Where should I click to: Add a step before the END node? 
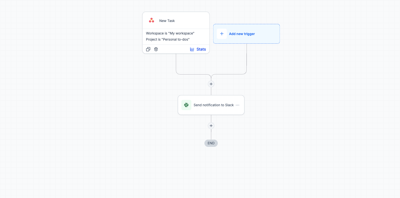point(211,126)
